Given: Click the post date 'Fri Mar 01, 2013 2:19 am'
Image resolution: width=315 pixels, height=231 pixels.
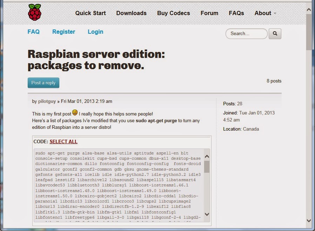Looking at the screenshot, I should 86,101.
